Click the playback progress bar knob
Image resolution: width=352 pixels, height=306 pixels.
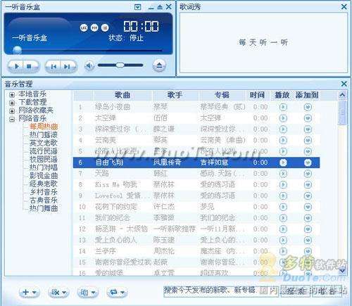click(17, 50)
